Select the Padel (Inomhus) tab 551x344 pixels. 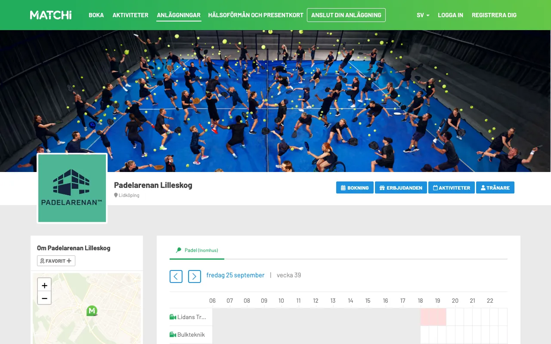tap(197, 250)
